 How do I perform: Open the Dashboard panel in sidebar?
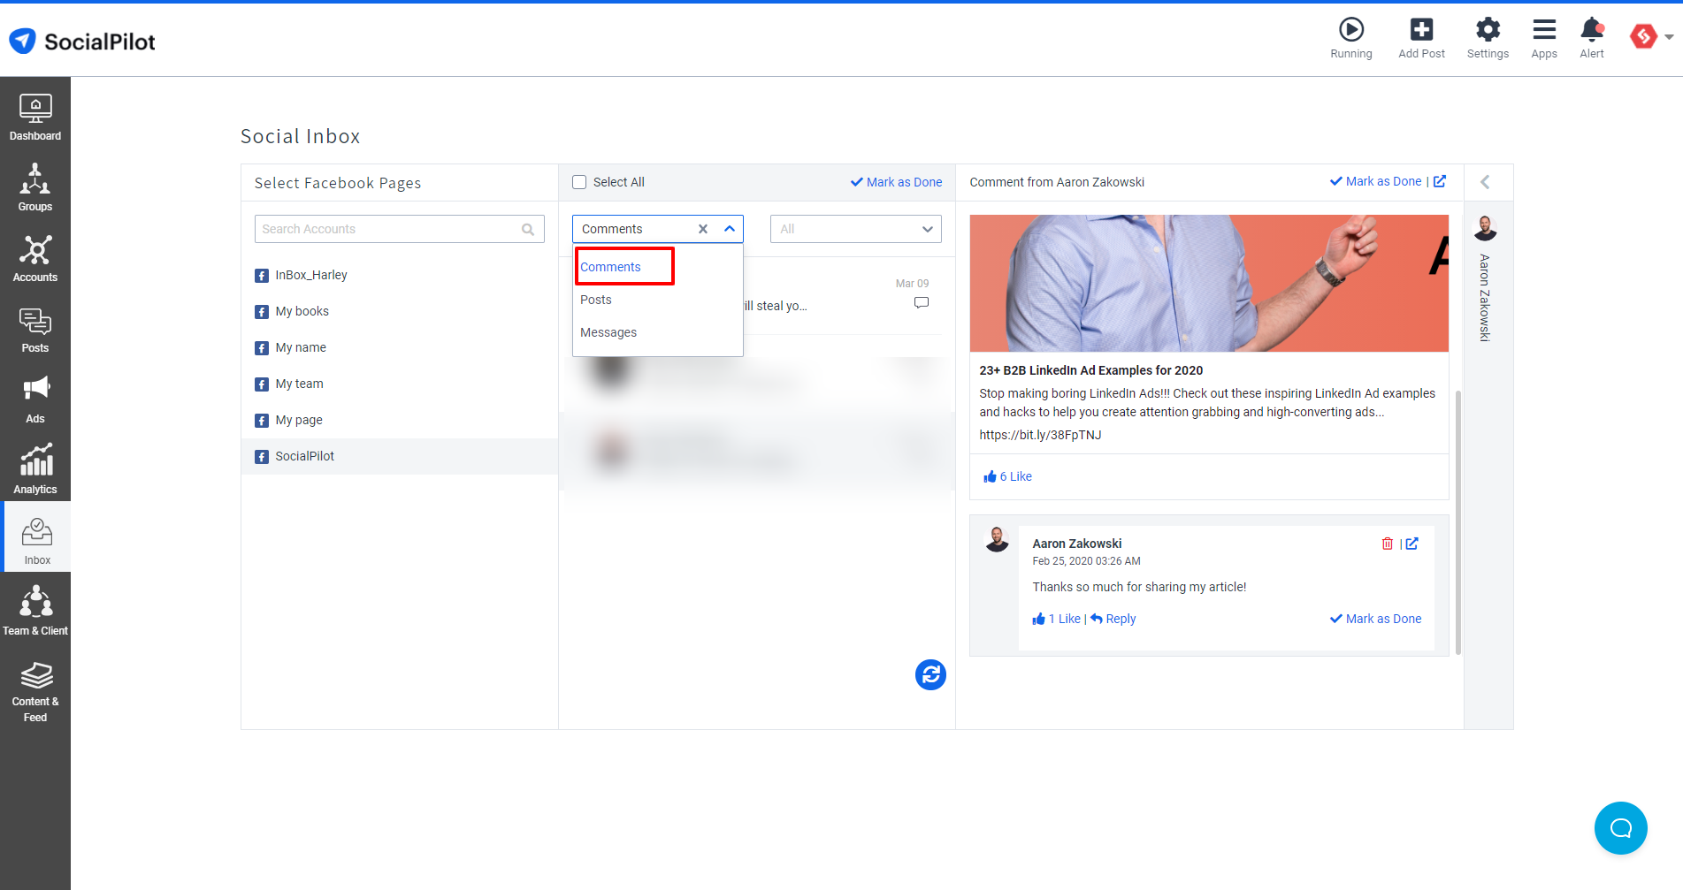pos(35,115)
